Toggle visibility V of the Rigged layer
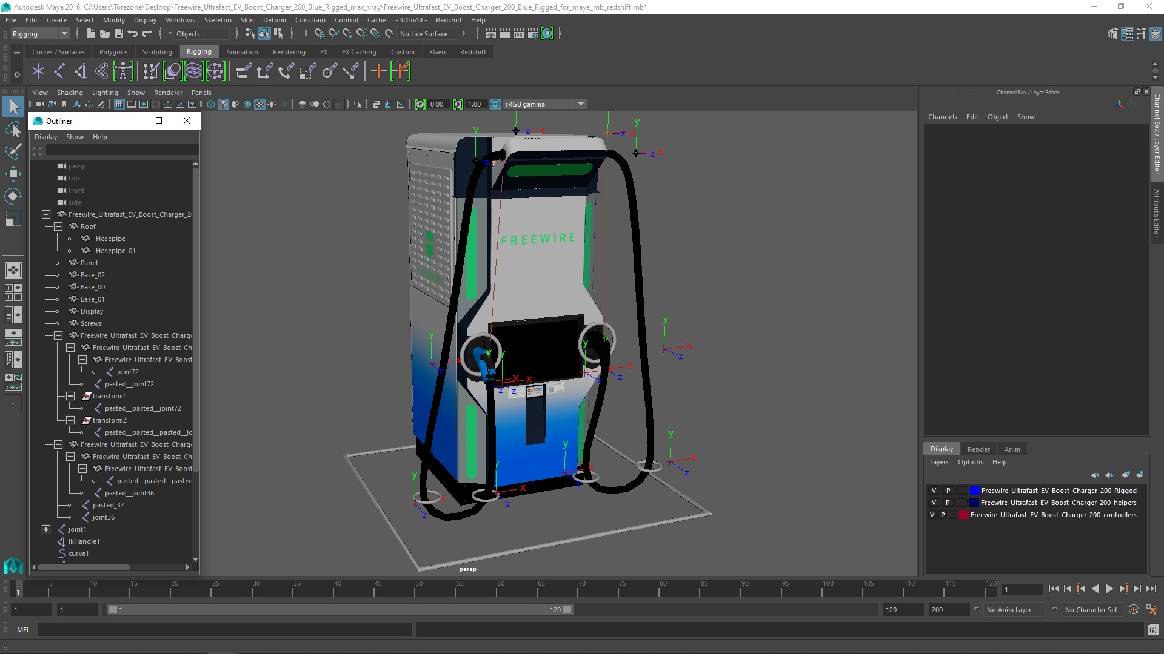Screen dimensions: 1164x654 click(934, 490)
